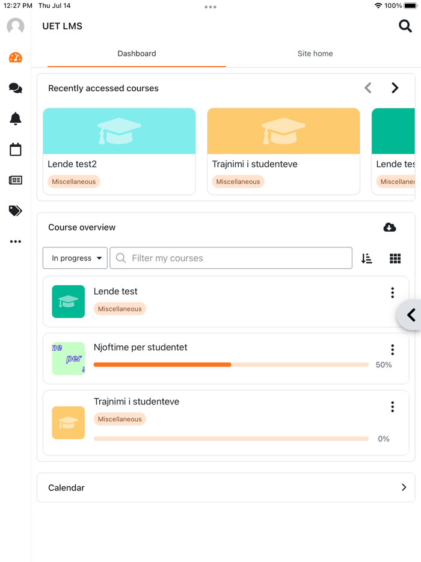This screenshot has height=562, width=421.
Task: Tap the download courses cloud icon
Action: pyautogui.click(x=390, y=227)
